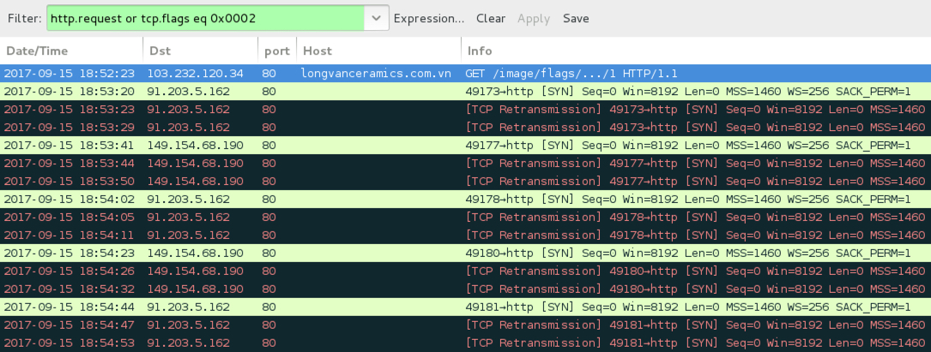Sort by the port column header
Screen dimensions: 931x352
pyautogui.click(x=277, y=51)
